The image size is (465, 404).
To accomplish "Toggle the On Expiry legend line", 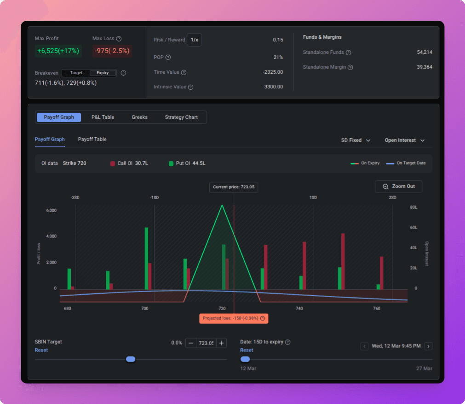I will (365, 163).
